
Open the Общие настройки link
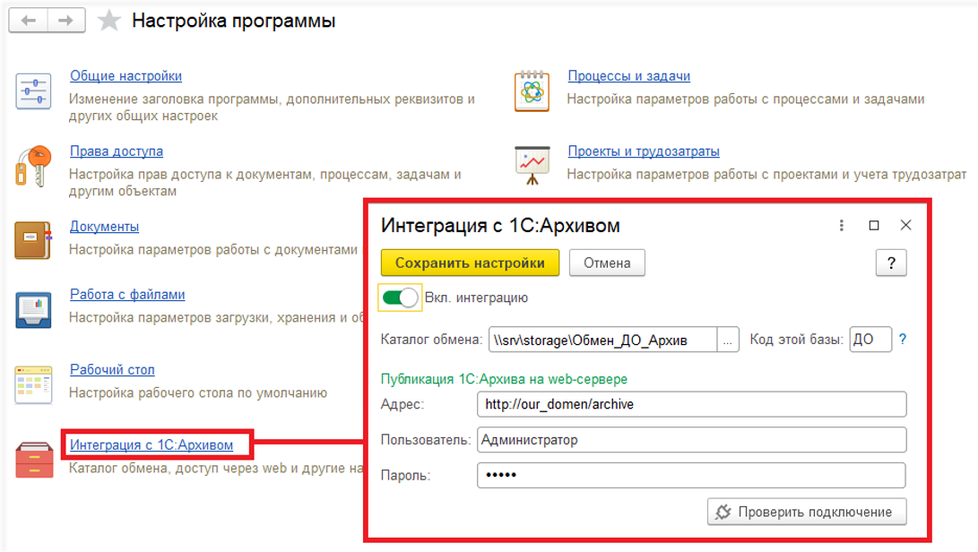(x=126, y=76)
